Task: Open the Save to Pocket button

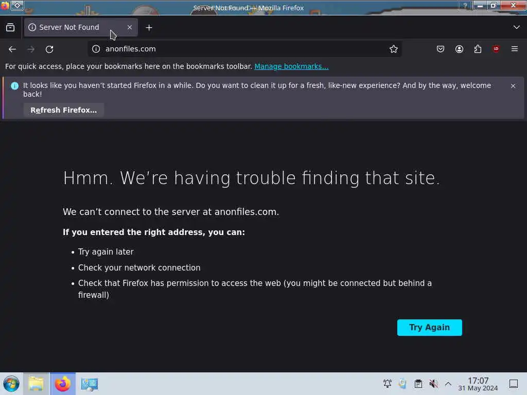Action: click(441, 49)
